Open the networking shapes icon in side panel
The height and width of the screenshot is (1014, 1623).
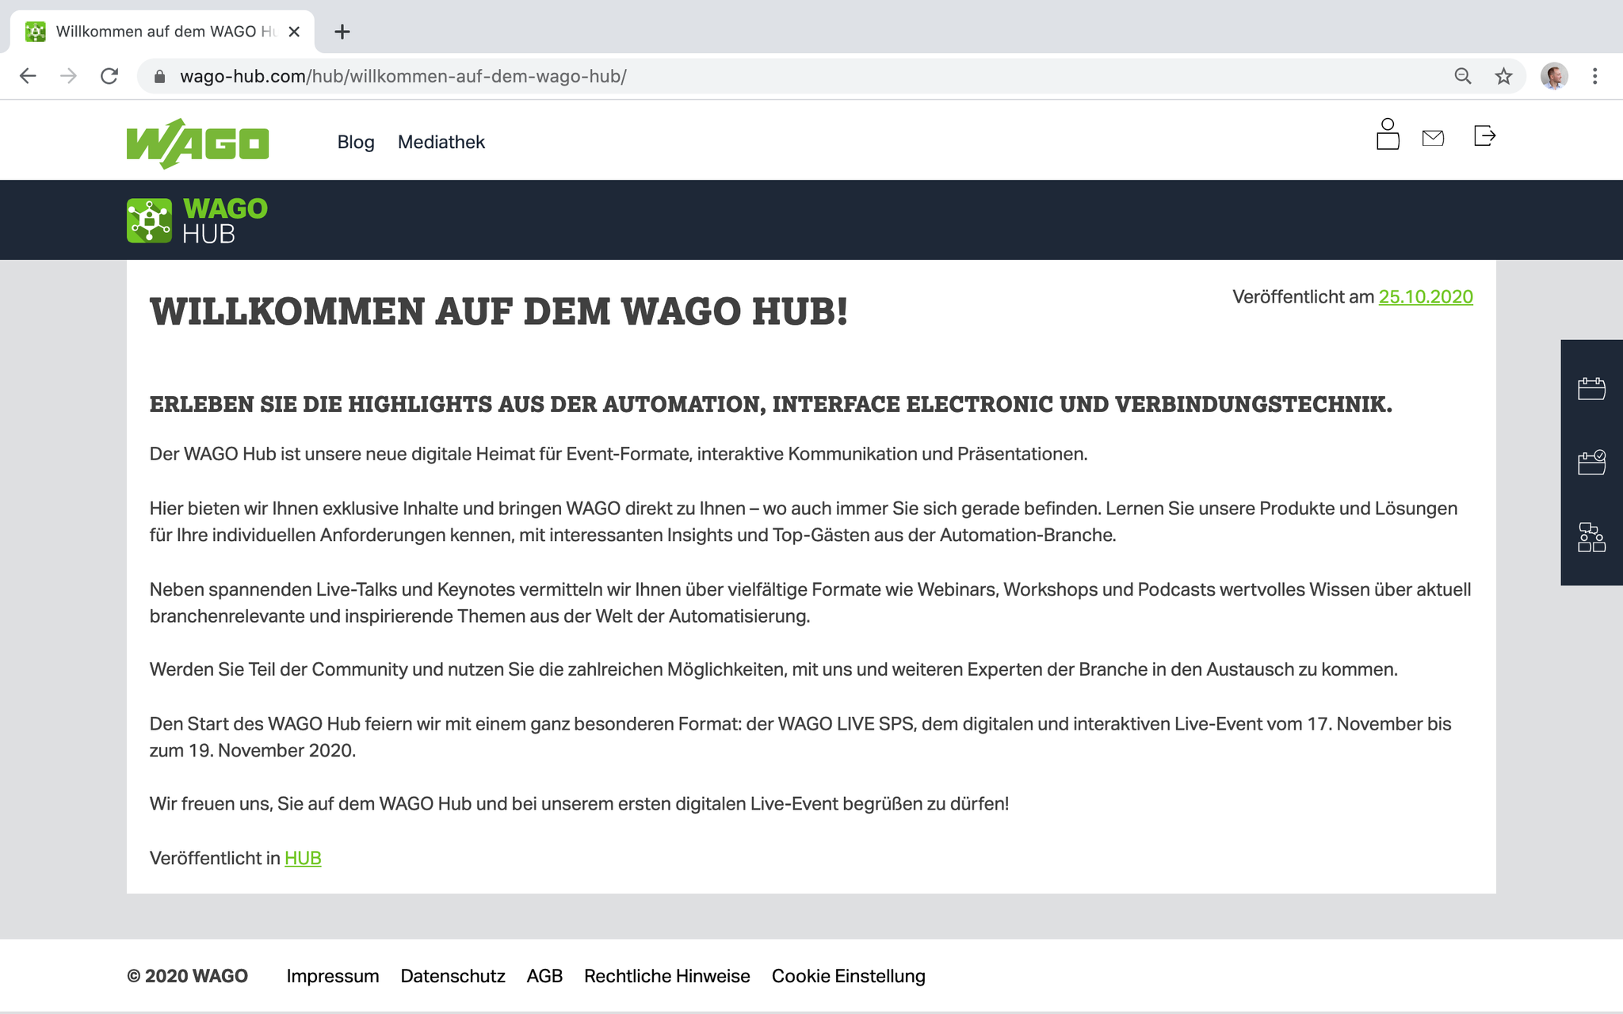tap(1591, 537)
